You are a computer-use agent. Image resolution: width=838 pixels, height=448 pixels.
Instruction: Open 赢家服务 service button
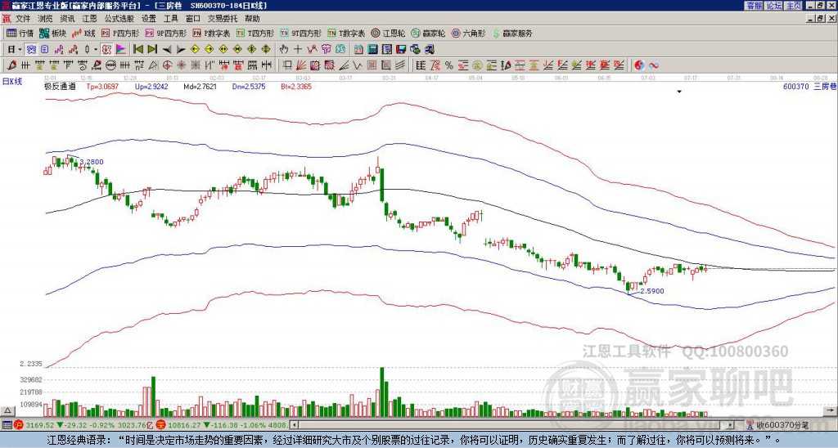[x=512, y=34]
